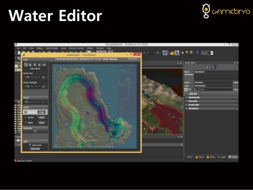Screen dimensions: 253x190
Task: Adjust the Backdrop slider
Action: pos(35,131)
